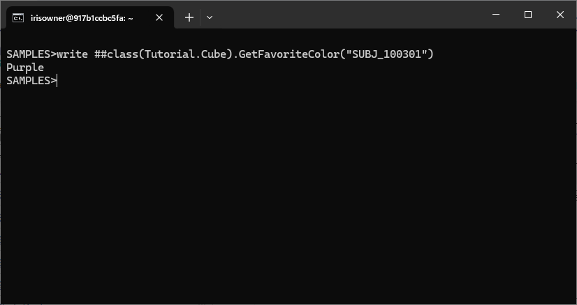Open a new terminal tab
Image resolution: width=577 pixels, height=305 pixels.
(x=189, y=18)
